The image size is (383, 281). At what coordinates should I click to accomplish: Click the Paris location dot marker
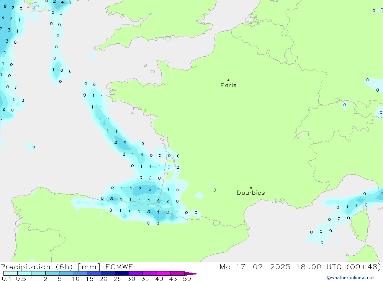point(228,80)
